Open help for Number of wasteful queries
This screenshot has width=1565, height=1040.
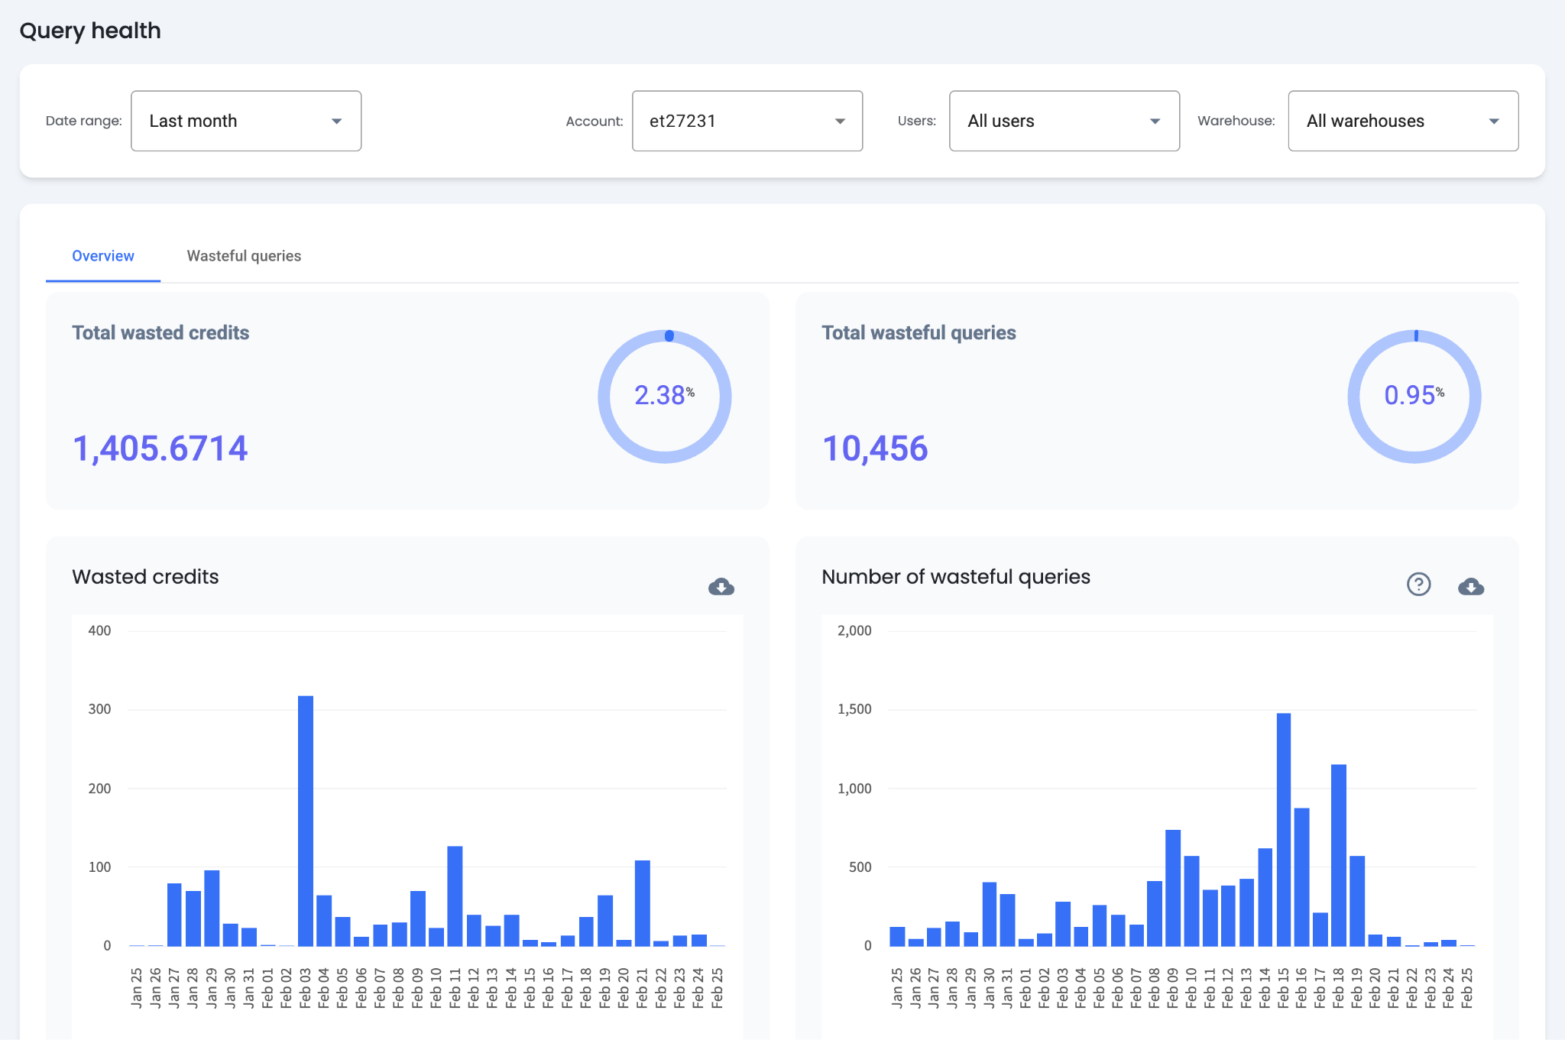(x=1418, y=585)
